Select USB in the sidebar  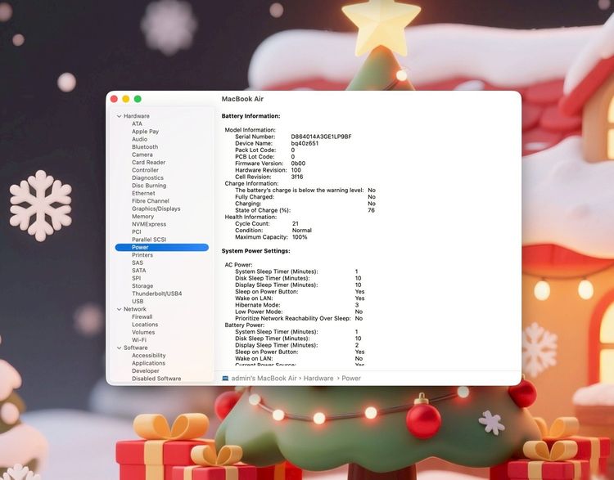click(x=138, y=301)
